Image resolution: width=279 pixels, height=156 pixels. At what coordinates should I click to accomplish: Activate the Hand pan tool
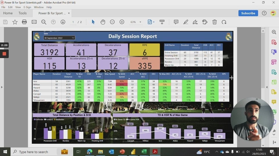103,22
